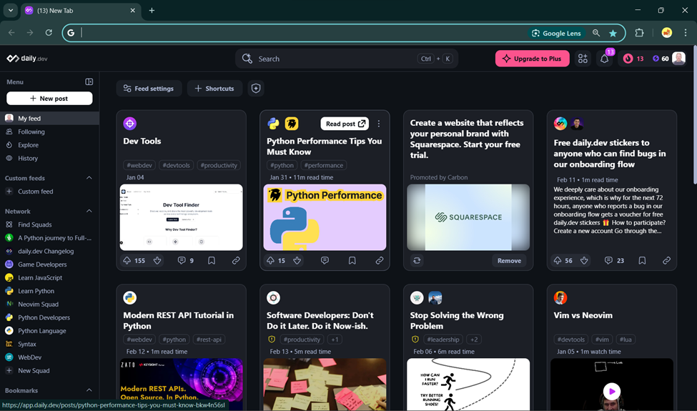Click the #vim tag

[602, 340]
